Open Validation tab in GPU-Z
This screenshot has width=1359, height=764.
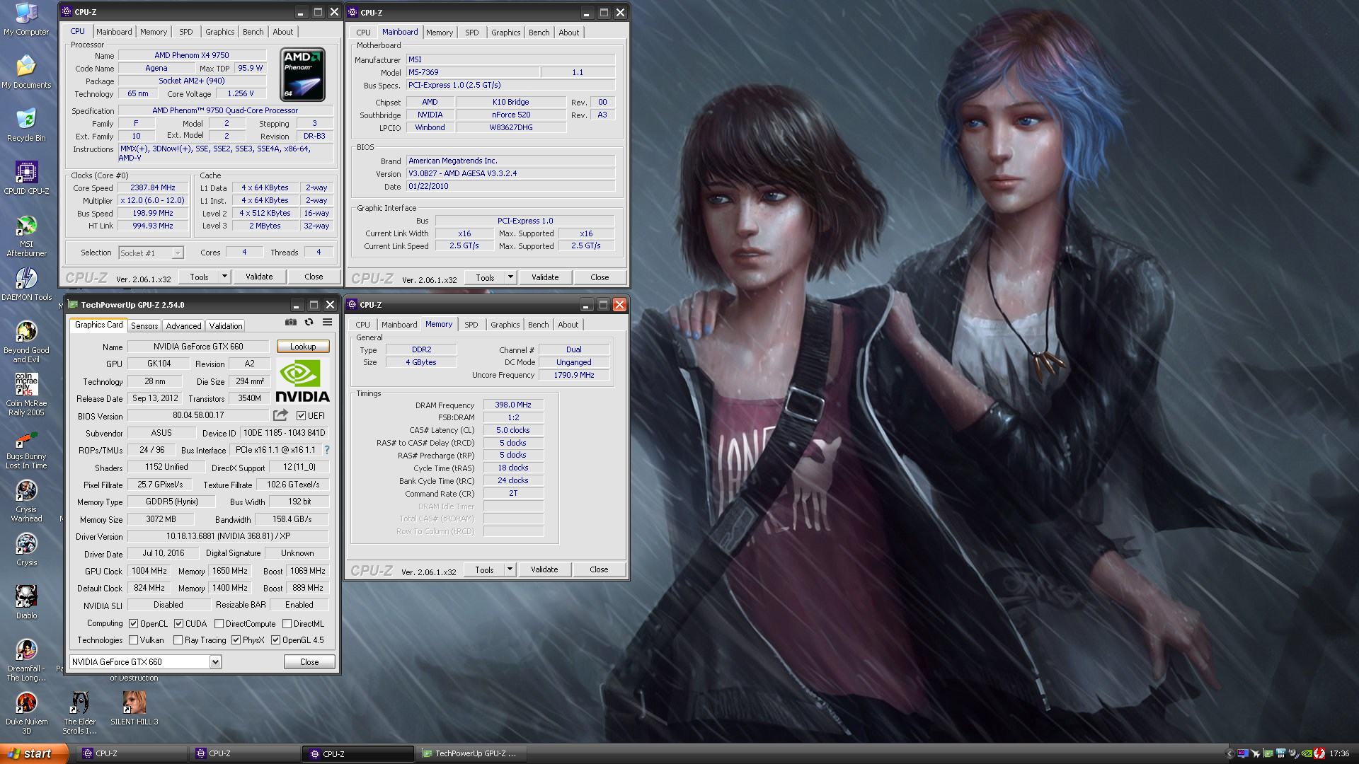[x=225, y=326]
